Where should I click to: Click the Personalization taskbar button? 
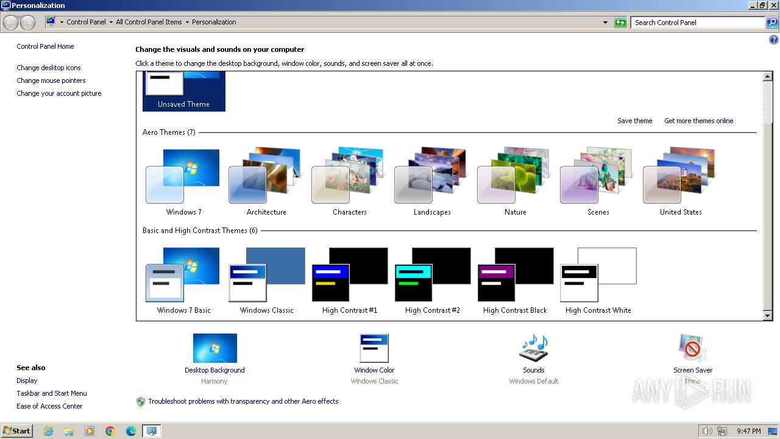[151, 431]
